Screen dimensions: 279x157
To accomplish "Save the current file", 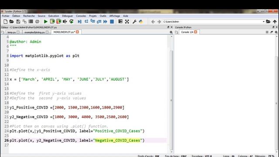I will (x=18, y=21).
